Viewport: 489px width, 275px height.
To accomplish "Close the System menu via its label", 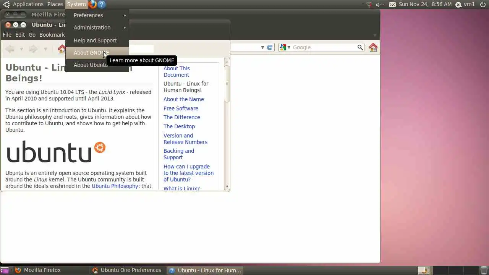I will coord(76,4).
